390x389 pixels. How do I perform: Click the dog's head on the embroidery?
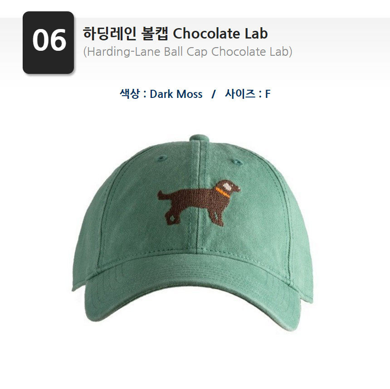pos(229,186)
